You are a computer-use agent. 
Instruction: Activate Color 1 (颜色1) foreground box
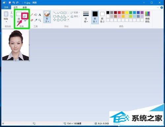[95, 17]
